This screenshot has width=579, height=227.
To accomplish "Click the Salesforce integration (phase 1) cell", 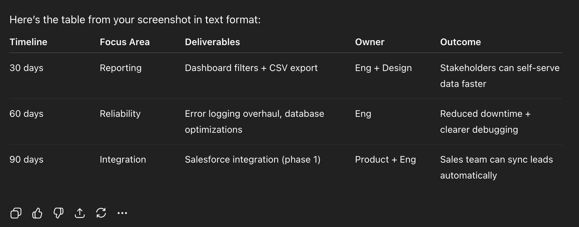I will tap(253, 160).
